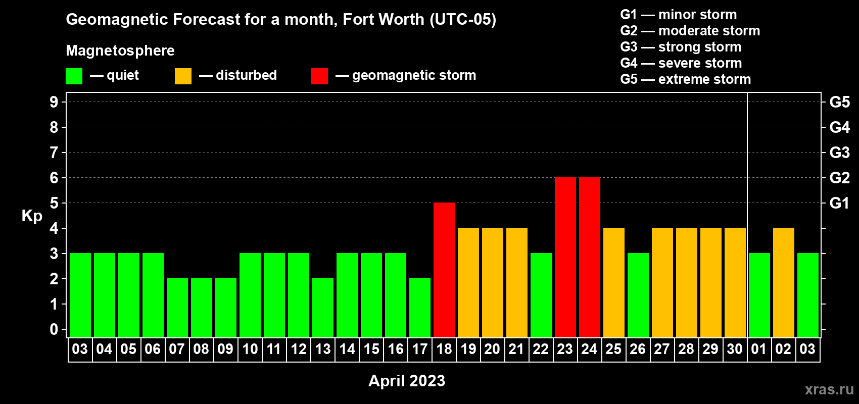Click the orange disturbed legend swatch
The width and height of the screenshot is (859, 404).
point(183,76)
